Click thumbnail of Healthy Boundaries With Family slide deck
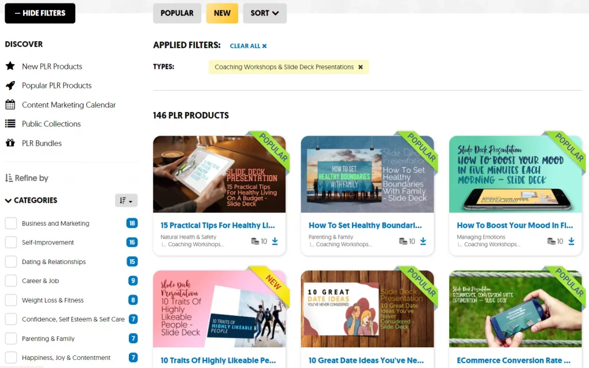Viewport: 589px width, 368px height. (368, 175)
